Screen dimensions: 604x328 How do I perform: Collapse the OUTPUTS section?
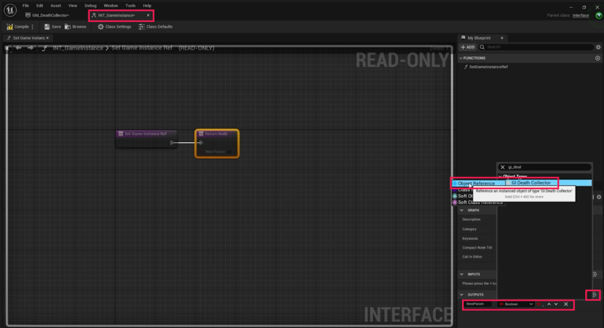pos(461,295)
